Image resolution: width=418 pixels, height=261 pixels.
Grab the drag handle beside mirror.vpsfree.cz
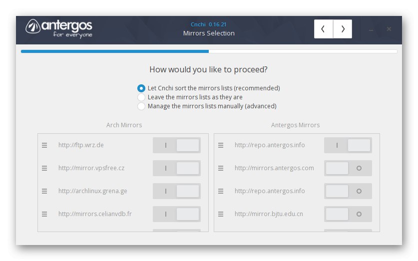coord(44,168)
